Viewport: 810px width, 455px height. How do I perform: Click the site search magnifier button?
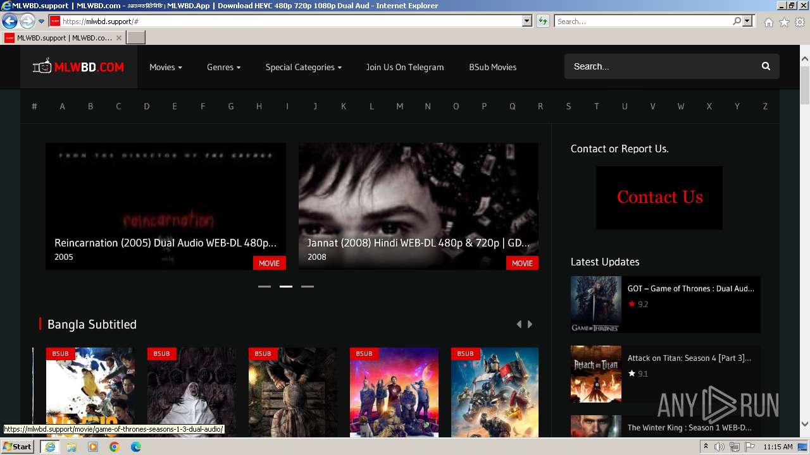click(766, 66)
